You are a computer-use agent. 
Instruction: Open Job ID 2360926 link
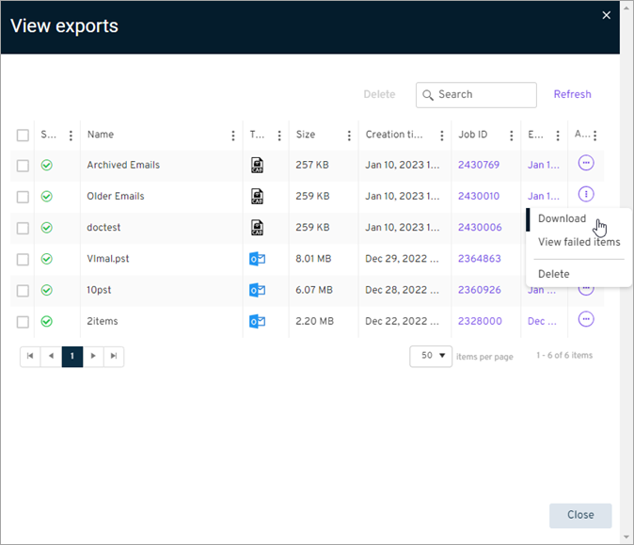(x=479, y=290)
